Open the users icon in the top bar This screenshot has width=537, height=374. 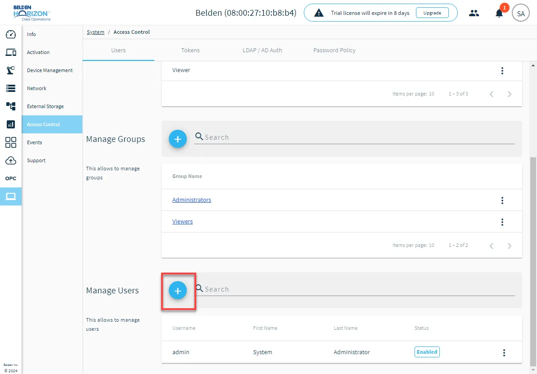click(x=474, y=14)
